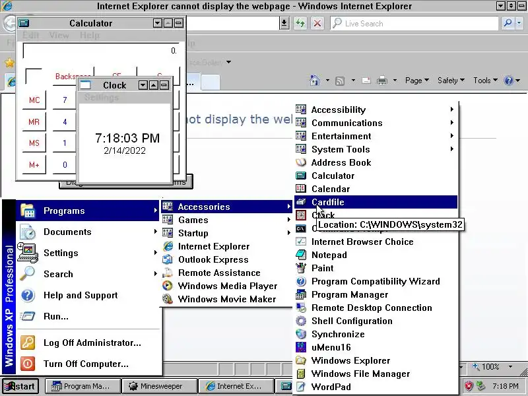The height and width of the screenshot is (396, 528).
Task: Click the MC button in Calculator
Action: point(34,100)
